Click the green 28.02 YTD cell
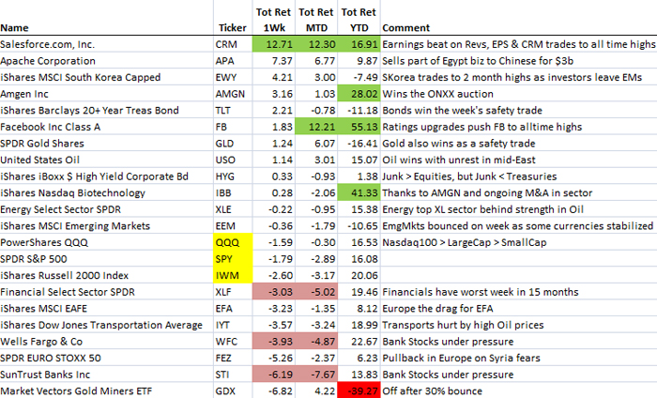Viewport: 657px width, 398px height. coord(359,94)
